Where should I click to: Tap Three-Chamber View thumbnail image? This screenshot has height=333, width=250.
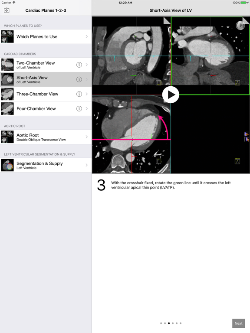tap(7, 94)
